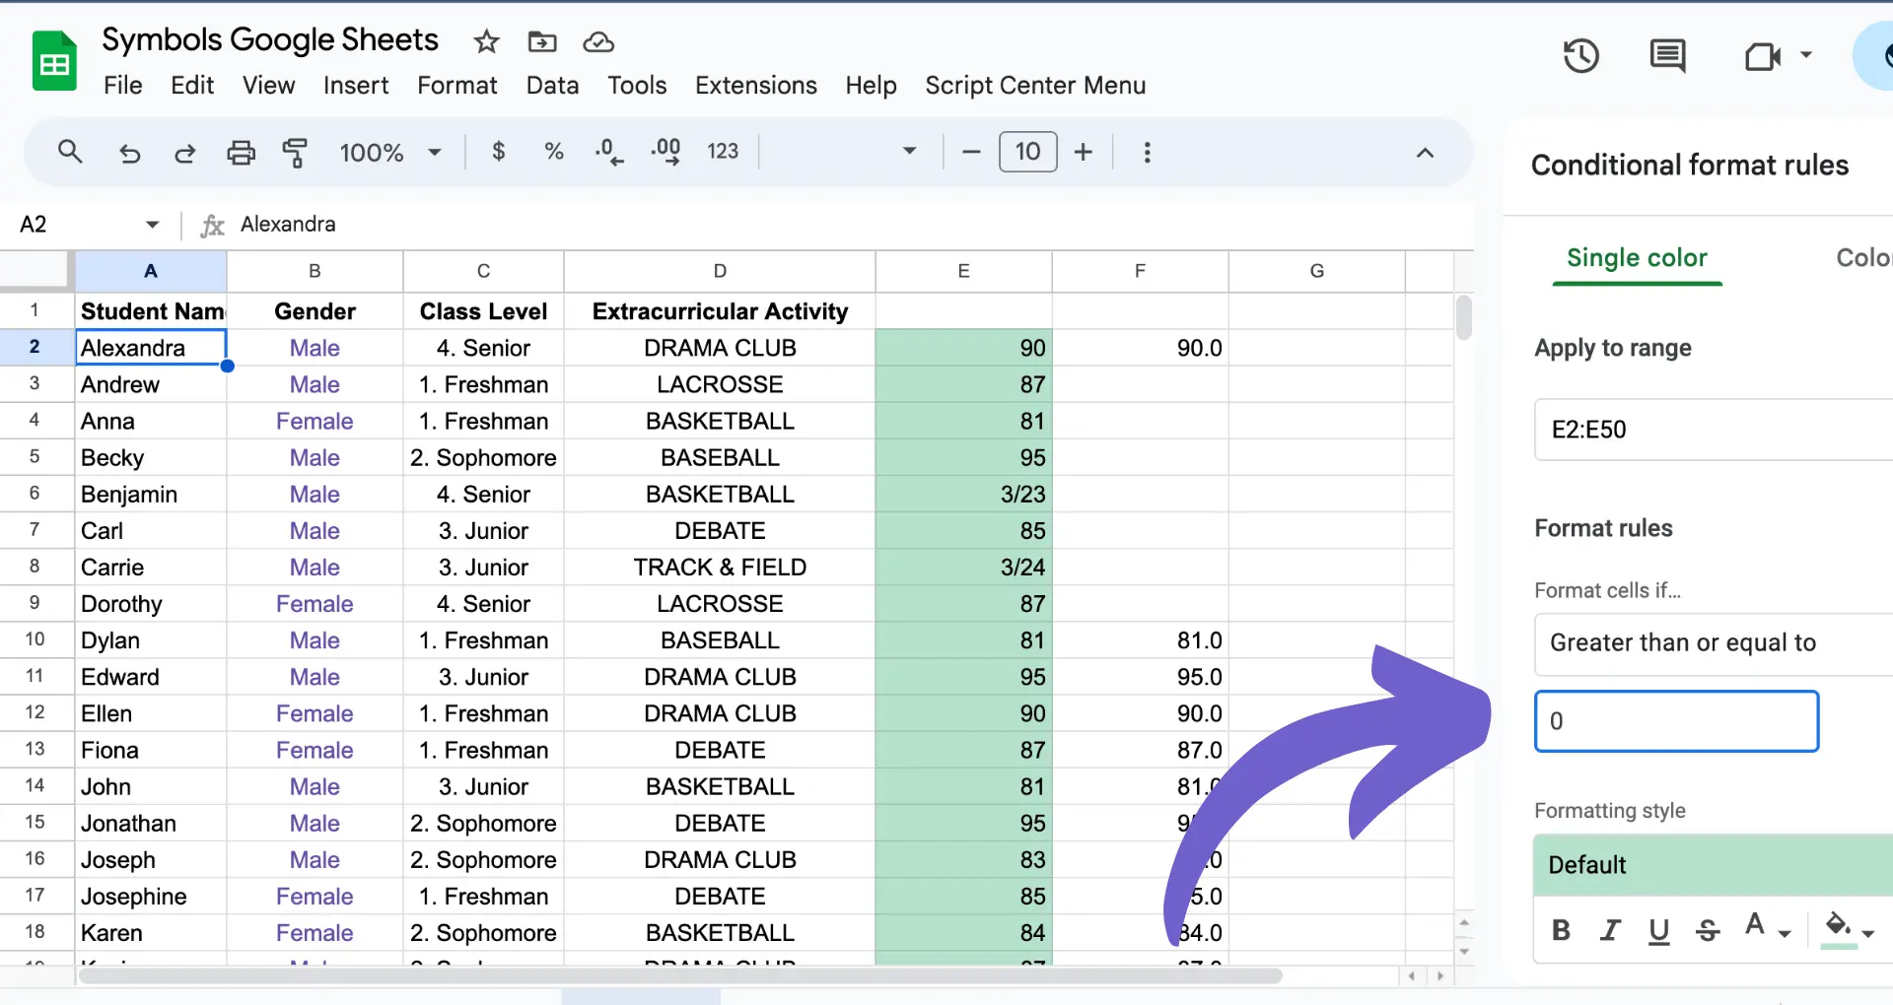This screenshot has width=1893, height=1005.
Task: Click the search magnifier icon in the toolbar
Action: tap(70, 152)
